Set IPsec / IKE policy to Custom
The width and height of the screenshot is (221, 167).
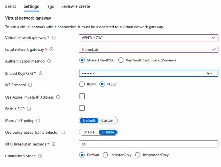pos(108,121)
